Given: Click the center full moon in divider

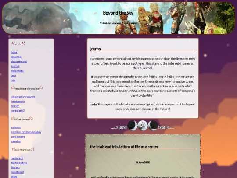Looking at the screenshot, I should [x=143, y=125].
